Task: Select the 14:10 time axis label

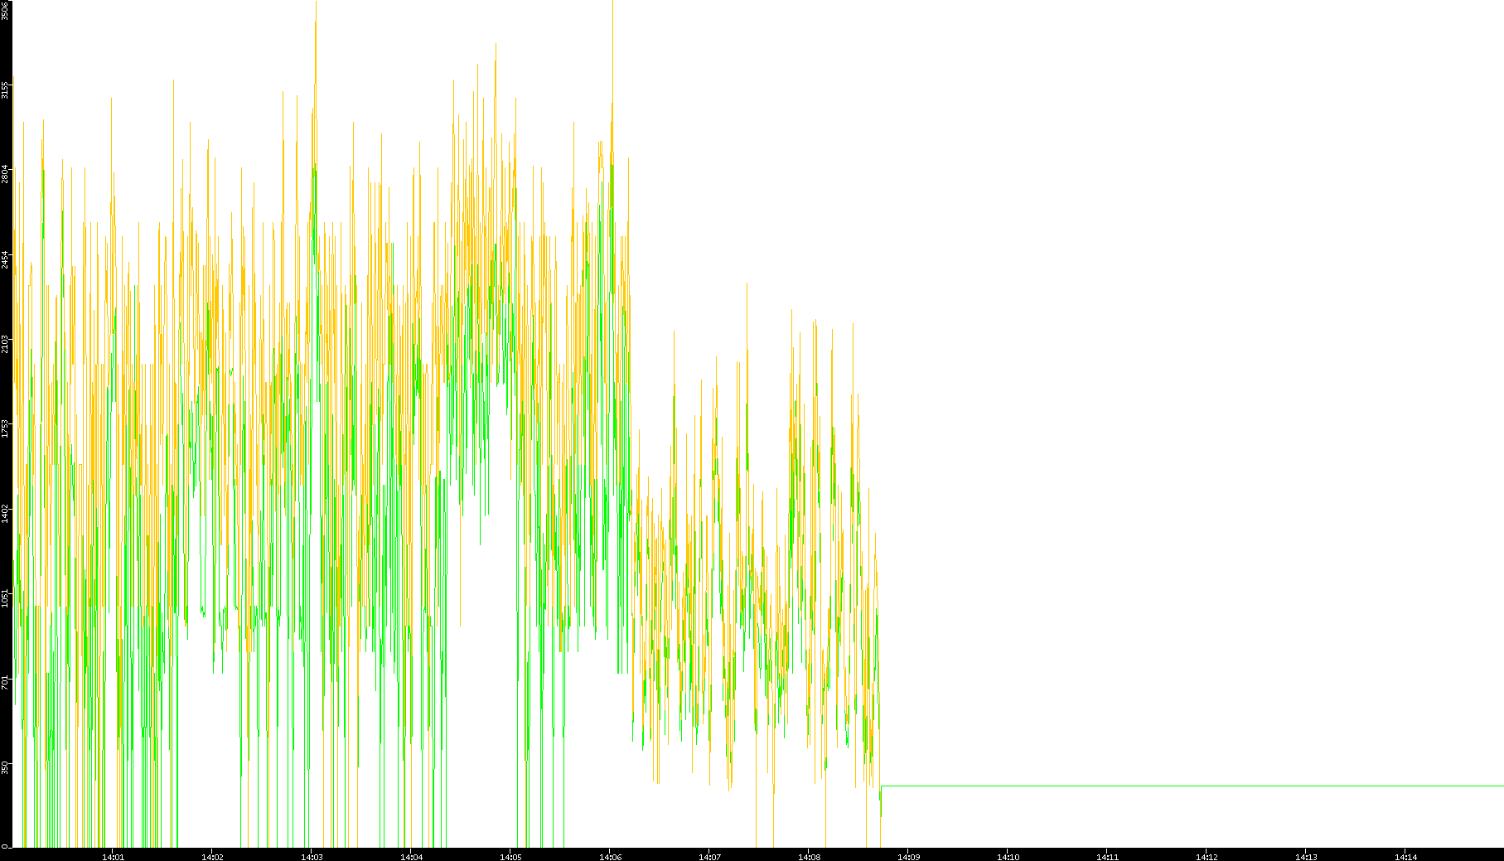Action: (1008, 856)
